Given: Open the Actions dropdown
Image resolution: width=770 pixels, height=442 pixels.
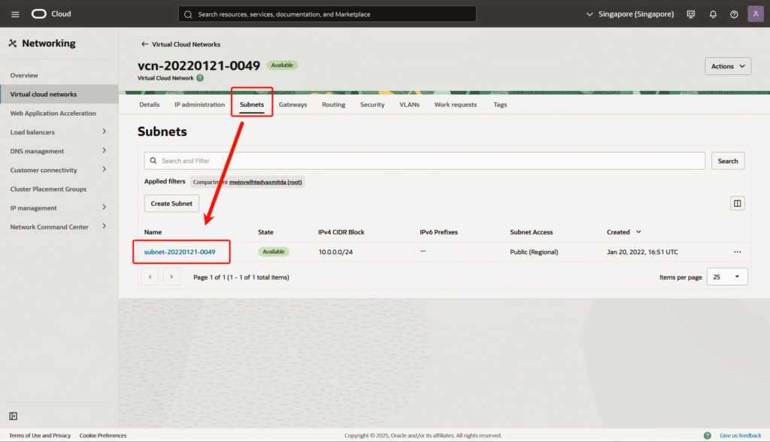Looking at the screenshot, I should (x=727, y=66).
